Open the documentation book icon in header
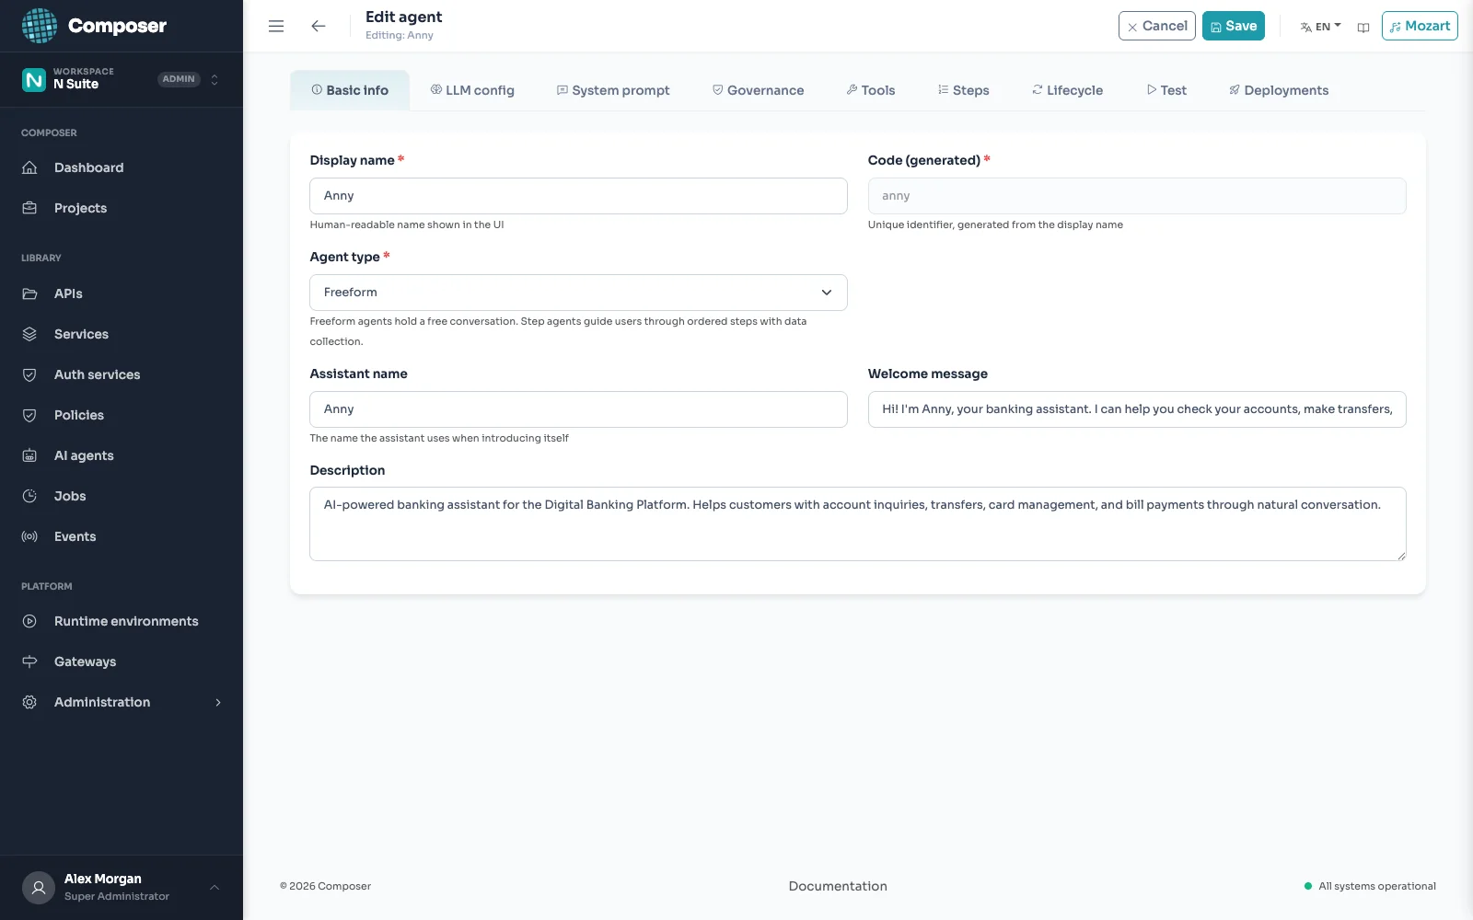Viewport: 1473px width, 920px height. (1363, 27)
